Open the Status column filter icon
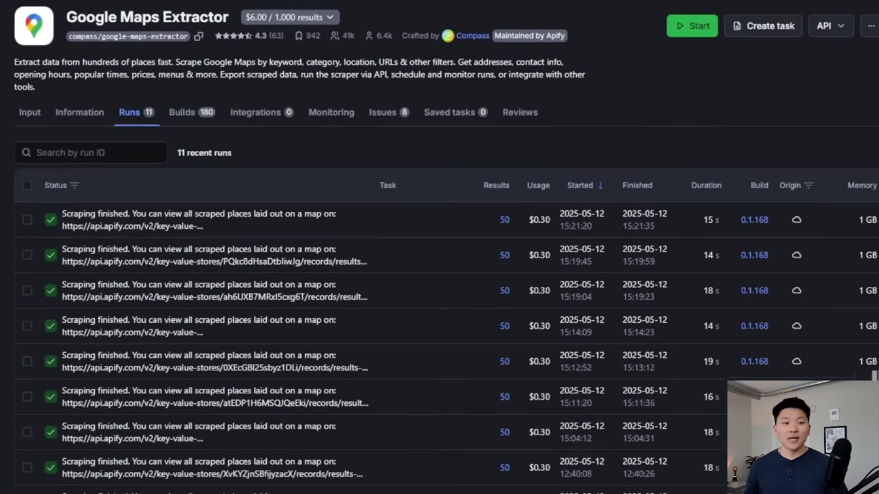Screen dimensions: 879x494 (x=75, y=186)
